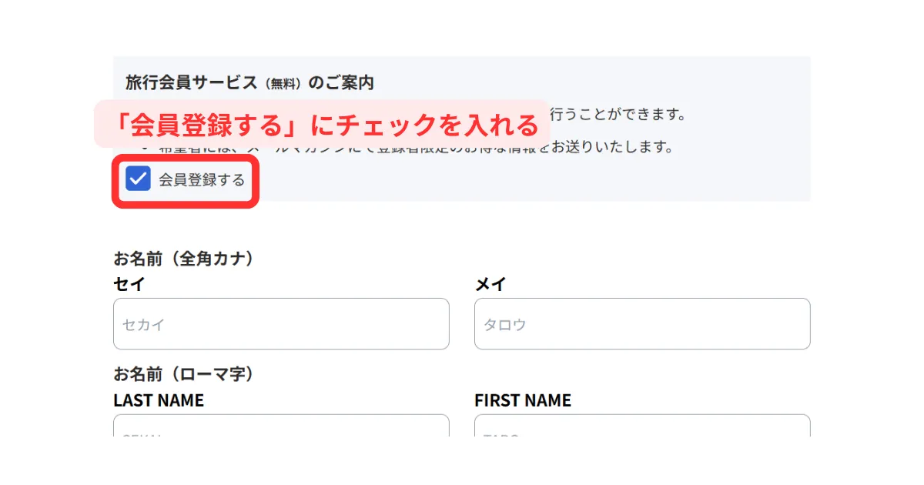
Task: Toggle the 会員登録する checkbox
Action: point(139,179)
